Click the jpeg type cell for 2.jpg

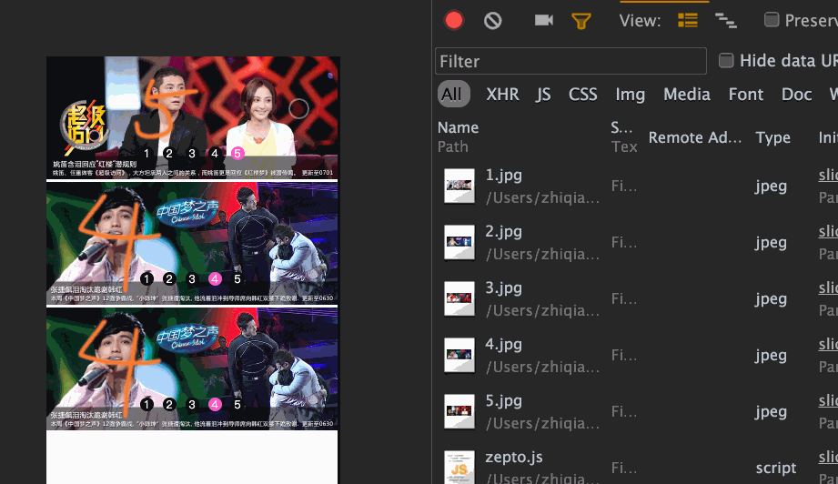(x=771, y=243)
